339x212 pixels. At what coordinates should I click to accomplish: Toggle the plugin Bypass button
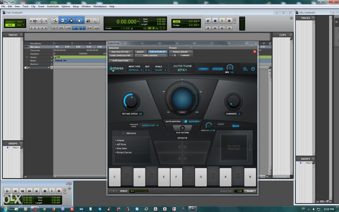pyautogui.click(x=124, y=191)
